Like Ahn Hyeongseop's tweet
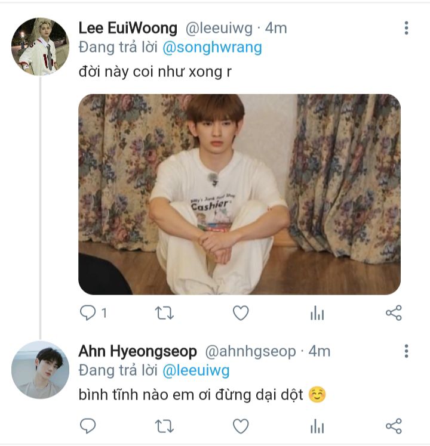The image size is (430, 446). pos(240,426)
